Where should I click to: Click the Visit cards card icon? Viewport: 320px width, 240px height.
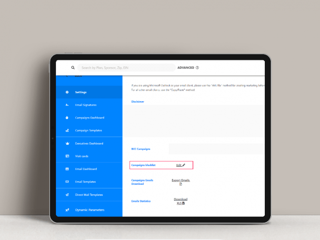pos(67,156)
